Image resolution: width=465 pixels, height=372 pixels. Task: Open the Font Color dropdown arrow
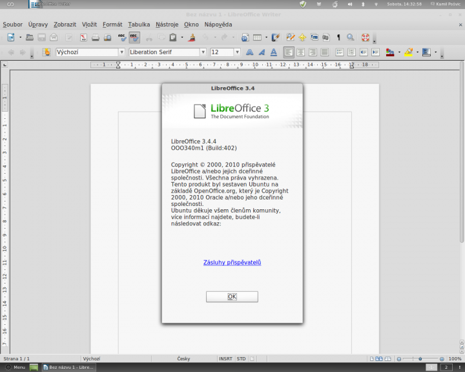click(399, 52)
